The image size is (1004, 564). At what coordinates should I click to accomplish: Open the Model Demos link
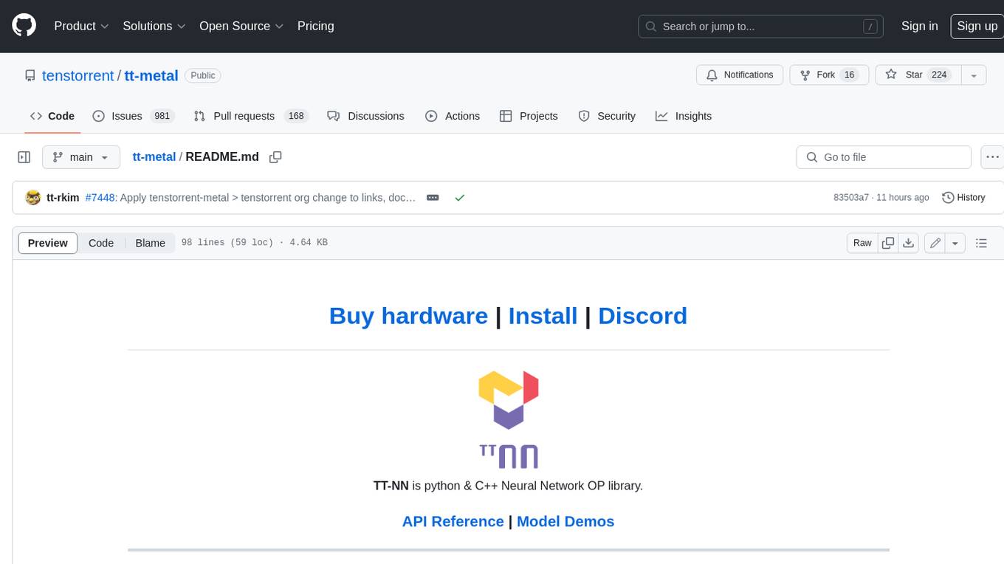coord(565,521)
